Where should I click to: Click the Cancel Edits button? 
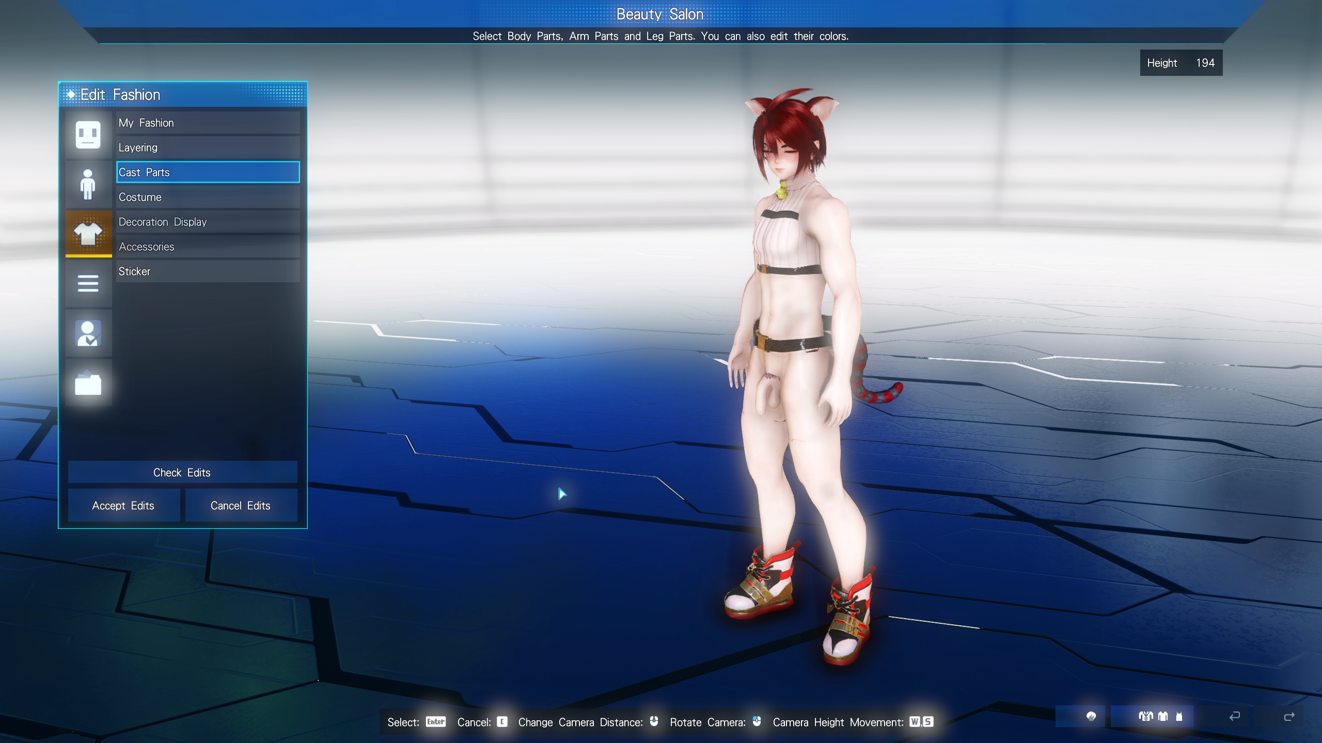(241, 506)
